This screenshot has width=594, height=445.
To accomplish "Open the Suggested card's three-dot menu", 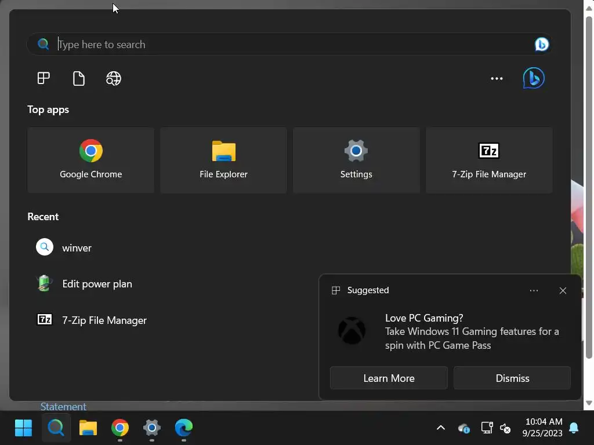I will coord(534,291).
